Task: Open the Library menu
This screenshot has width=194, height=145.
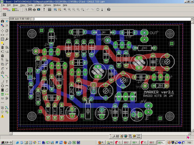Action: click(x=38, y=5)
